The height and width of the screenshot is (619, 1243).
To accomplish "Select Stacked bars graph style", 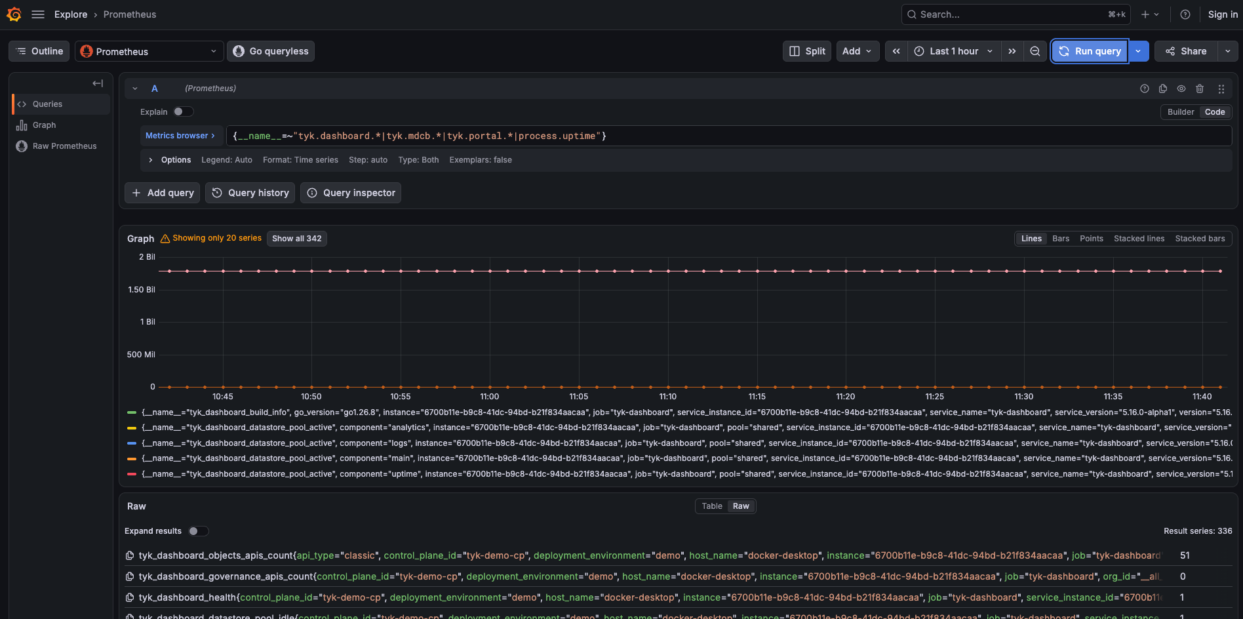I will click(1200, 239).
